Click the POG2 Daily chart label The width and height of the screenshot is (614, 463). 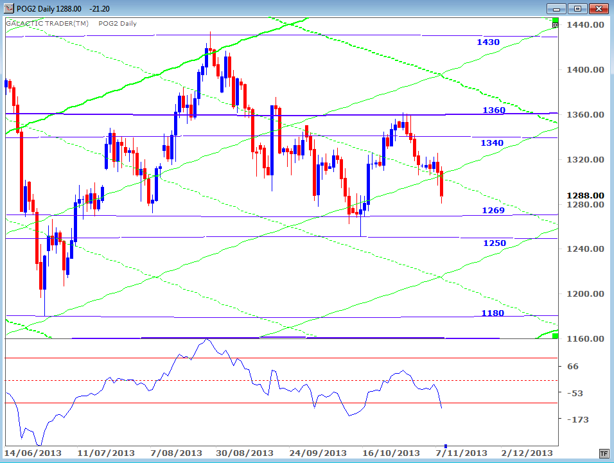[118, 24]
